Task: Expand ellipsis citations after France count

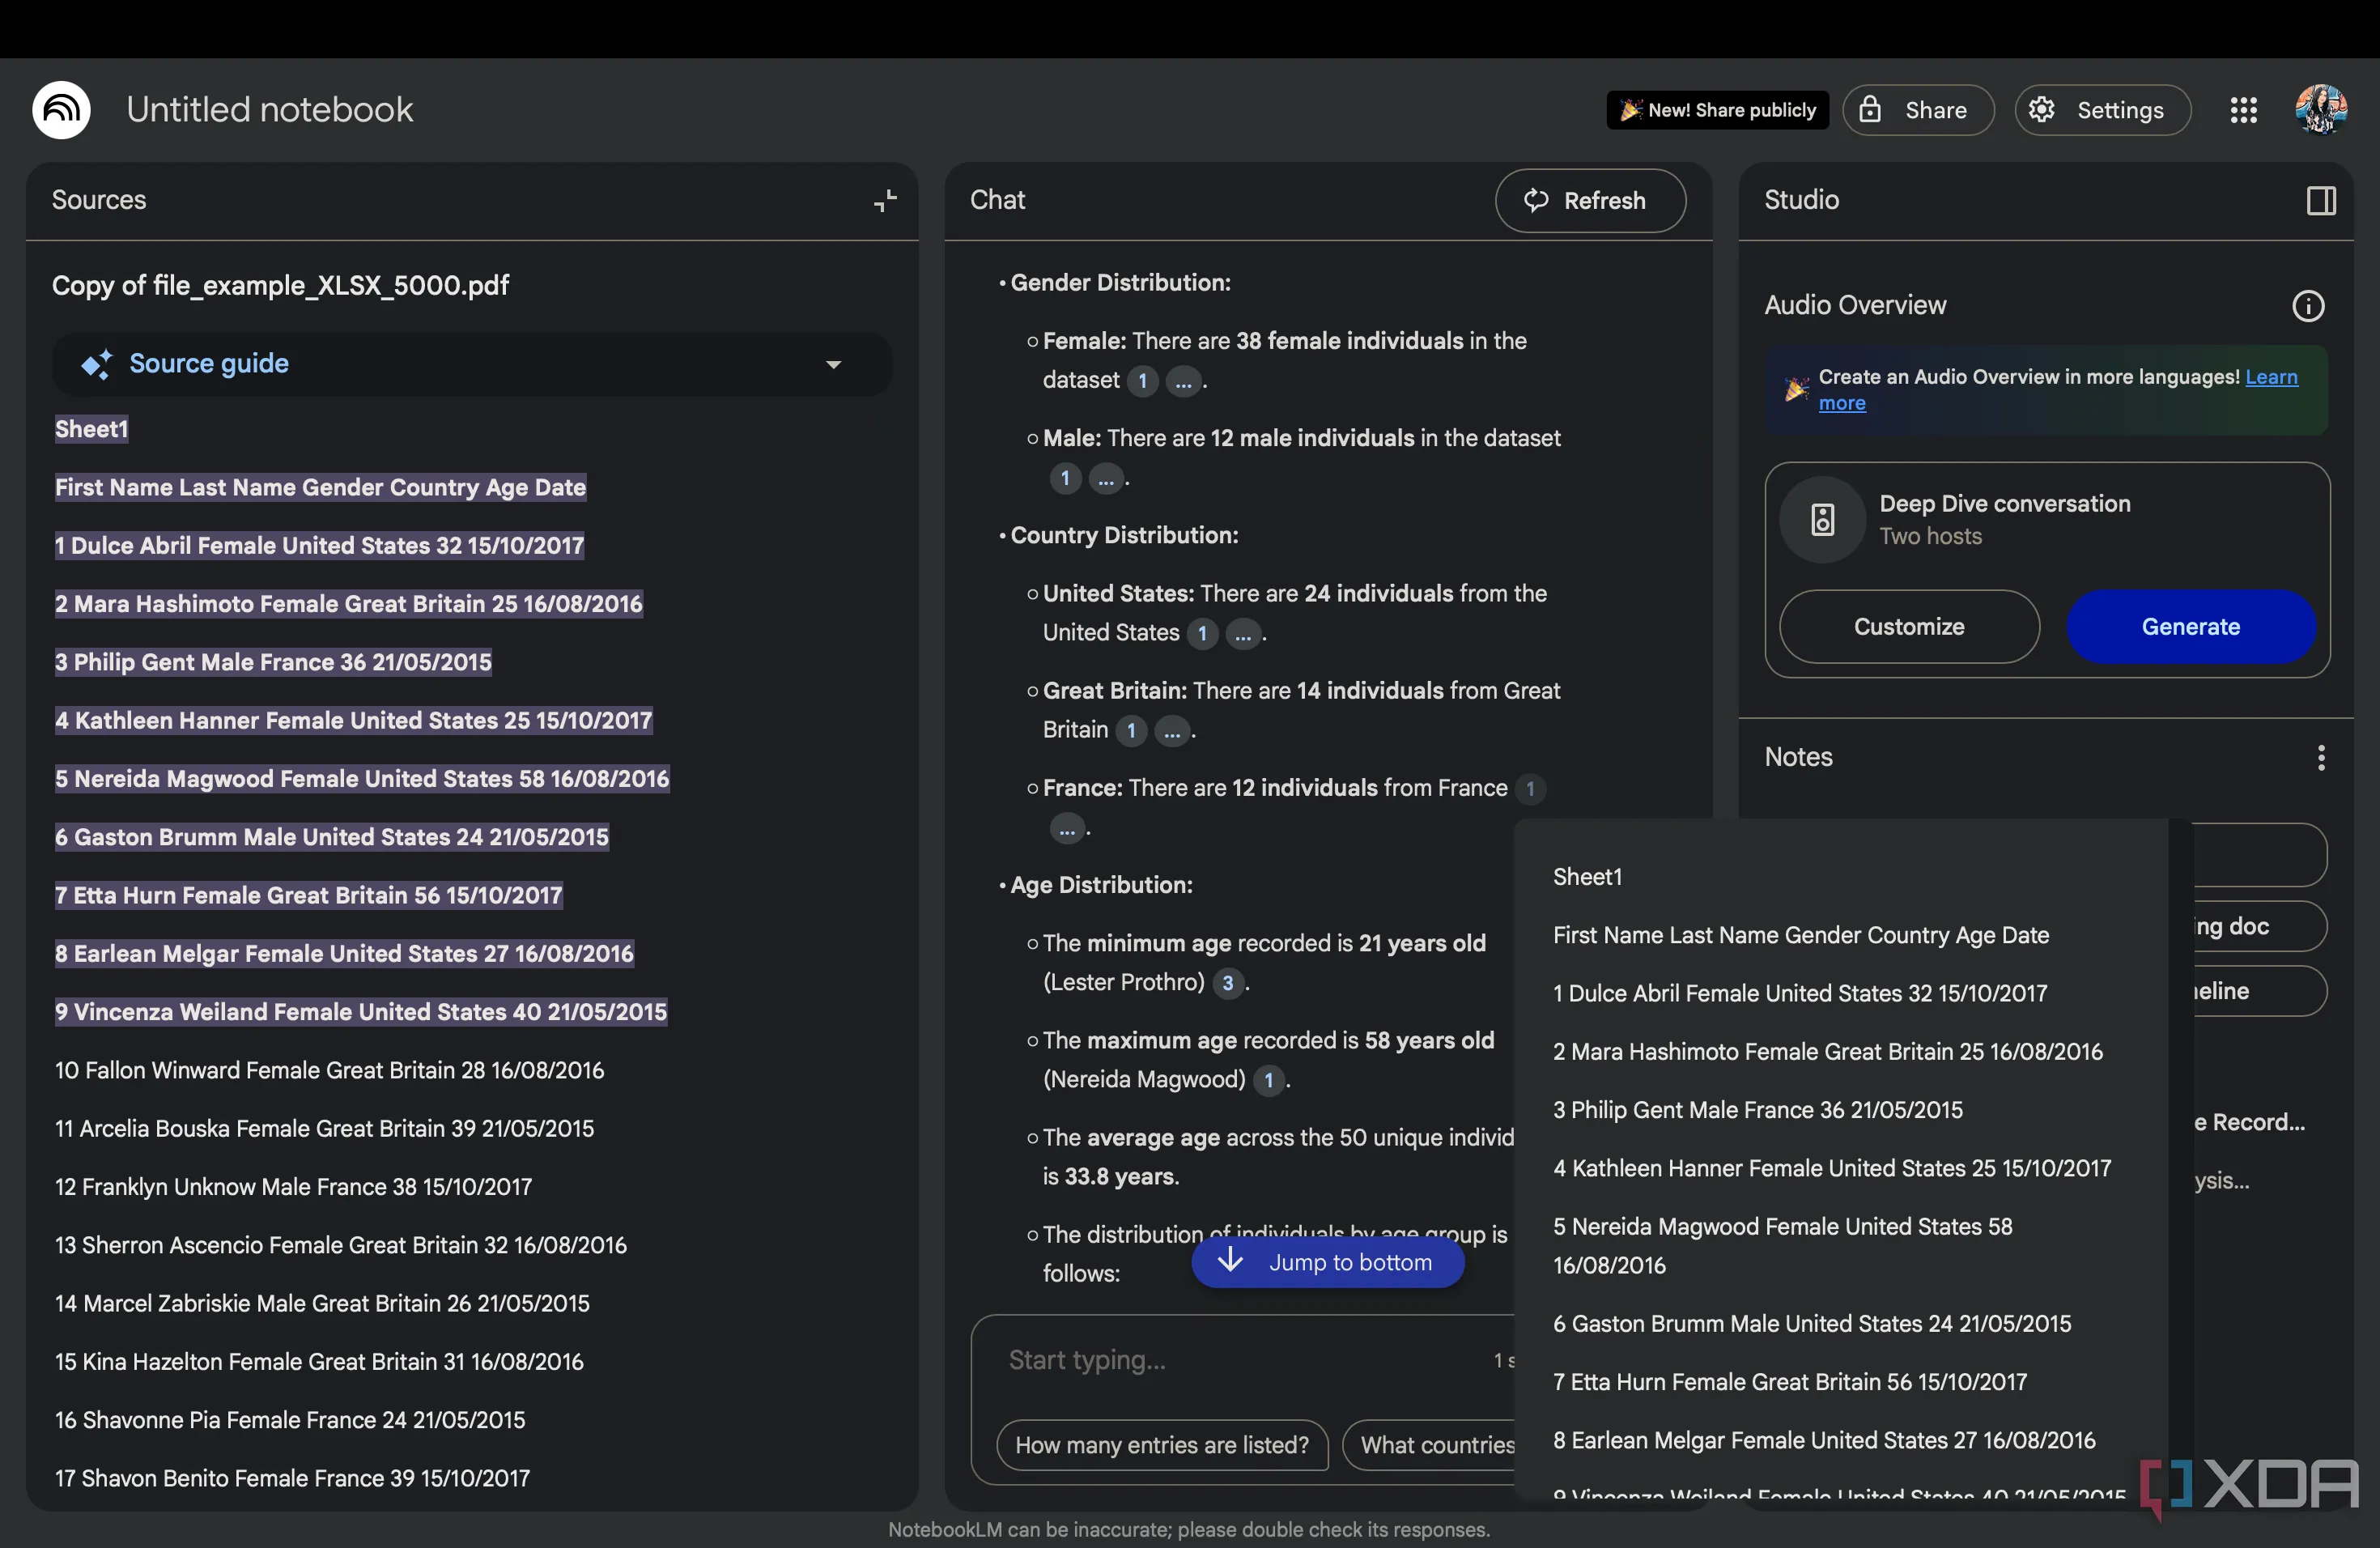Action: coord(1067,829)
